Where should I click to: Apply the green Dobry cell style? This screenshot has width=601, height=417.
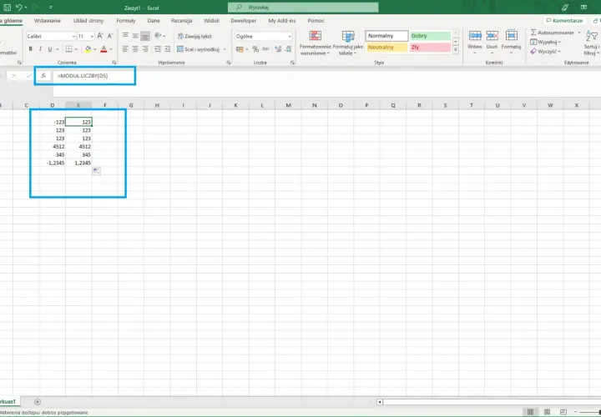point(430,36)
